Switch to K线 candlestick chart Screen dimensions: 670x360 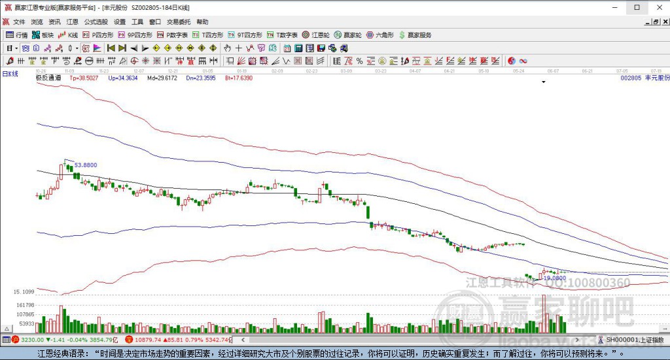click(x=68, y=35)
